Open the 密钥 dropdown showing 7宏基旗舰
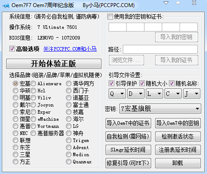 pos(160,109)
